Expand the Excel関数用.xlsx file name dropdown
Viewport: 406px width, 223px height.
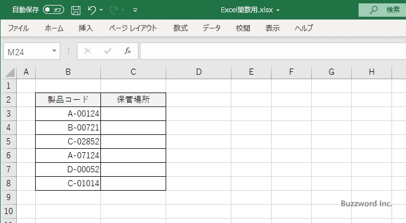click(x=278, y=11)
